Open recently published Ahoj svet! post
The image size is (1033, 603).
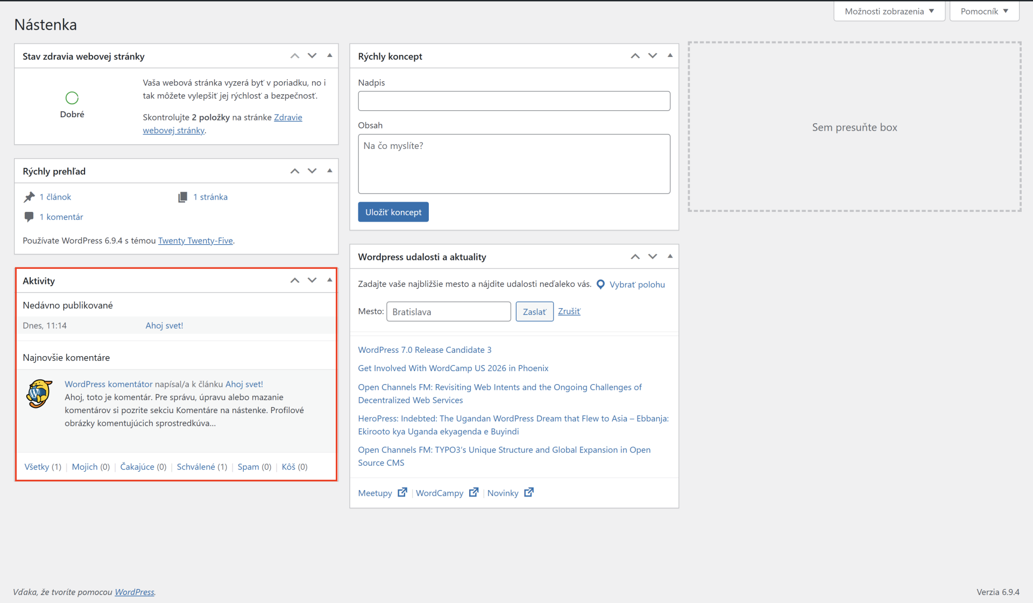[164, 325]
